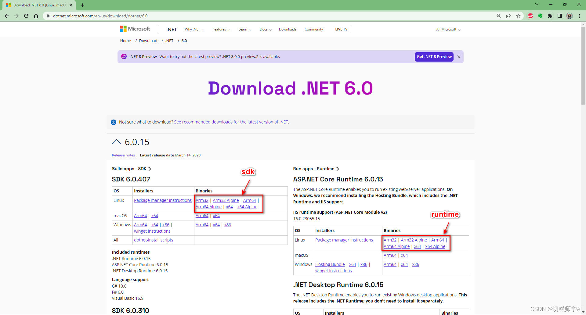Click the Microsoft logo
Image resolution: width=586 pixels, height=315 pixels.
click(x=135, y=29)
